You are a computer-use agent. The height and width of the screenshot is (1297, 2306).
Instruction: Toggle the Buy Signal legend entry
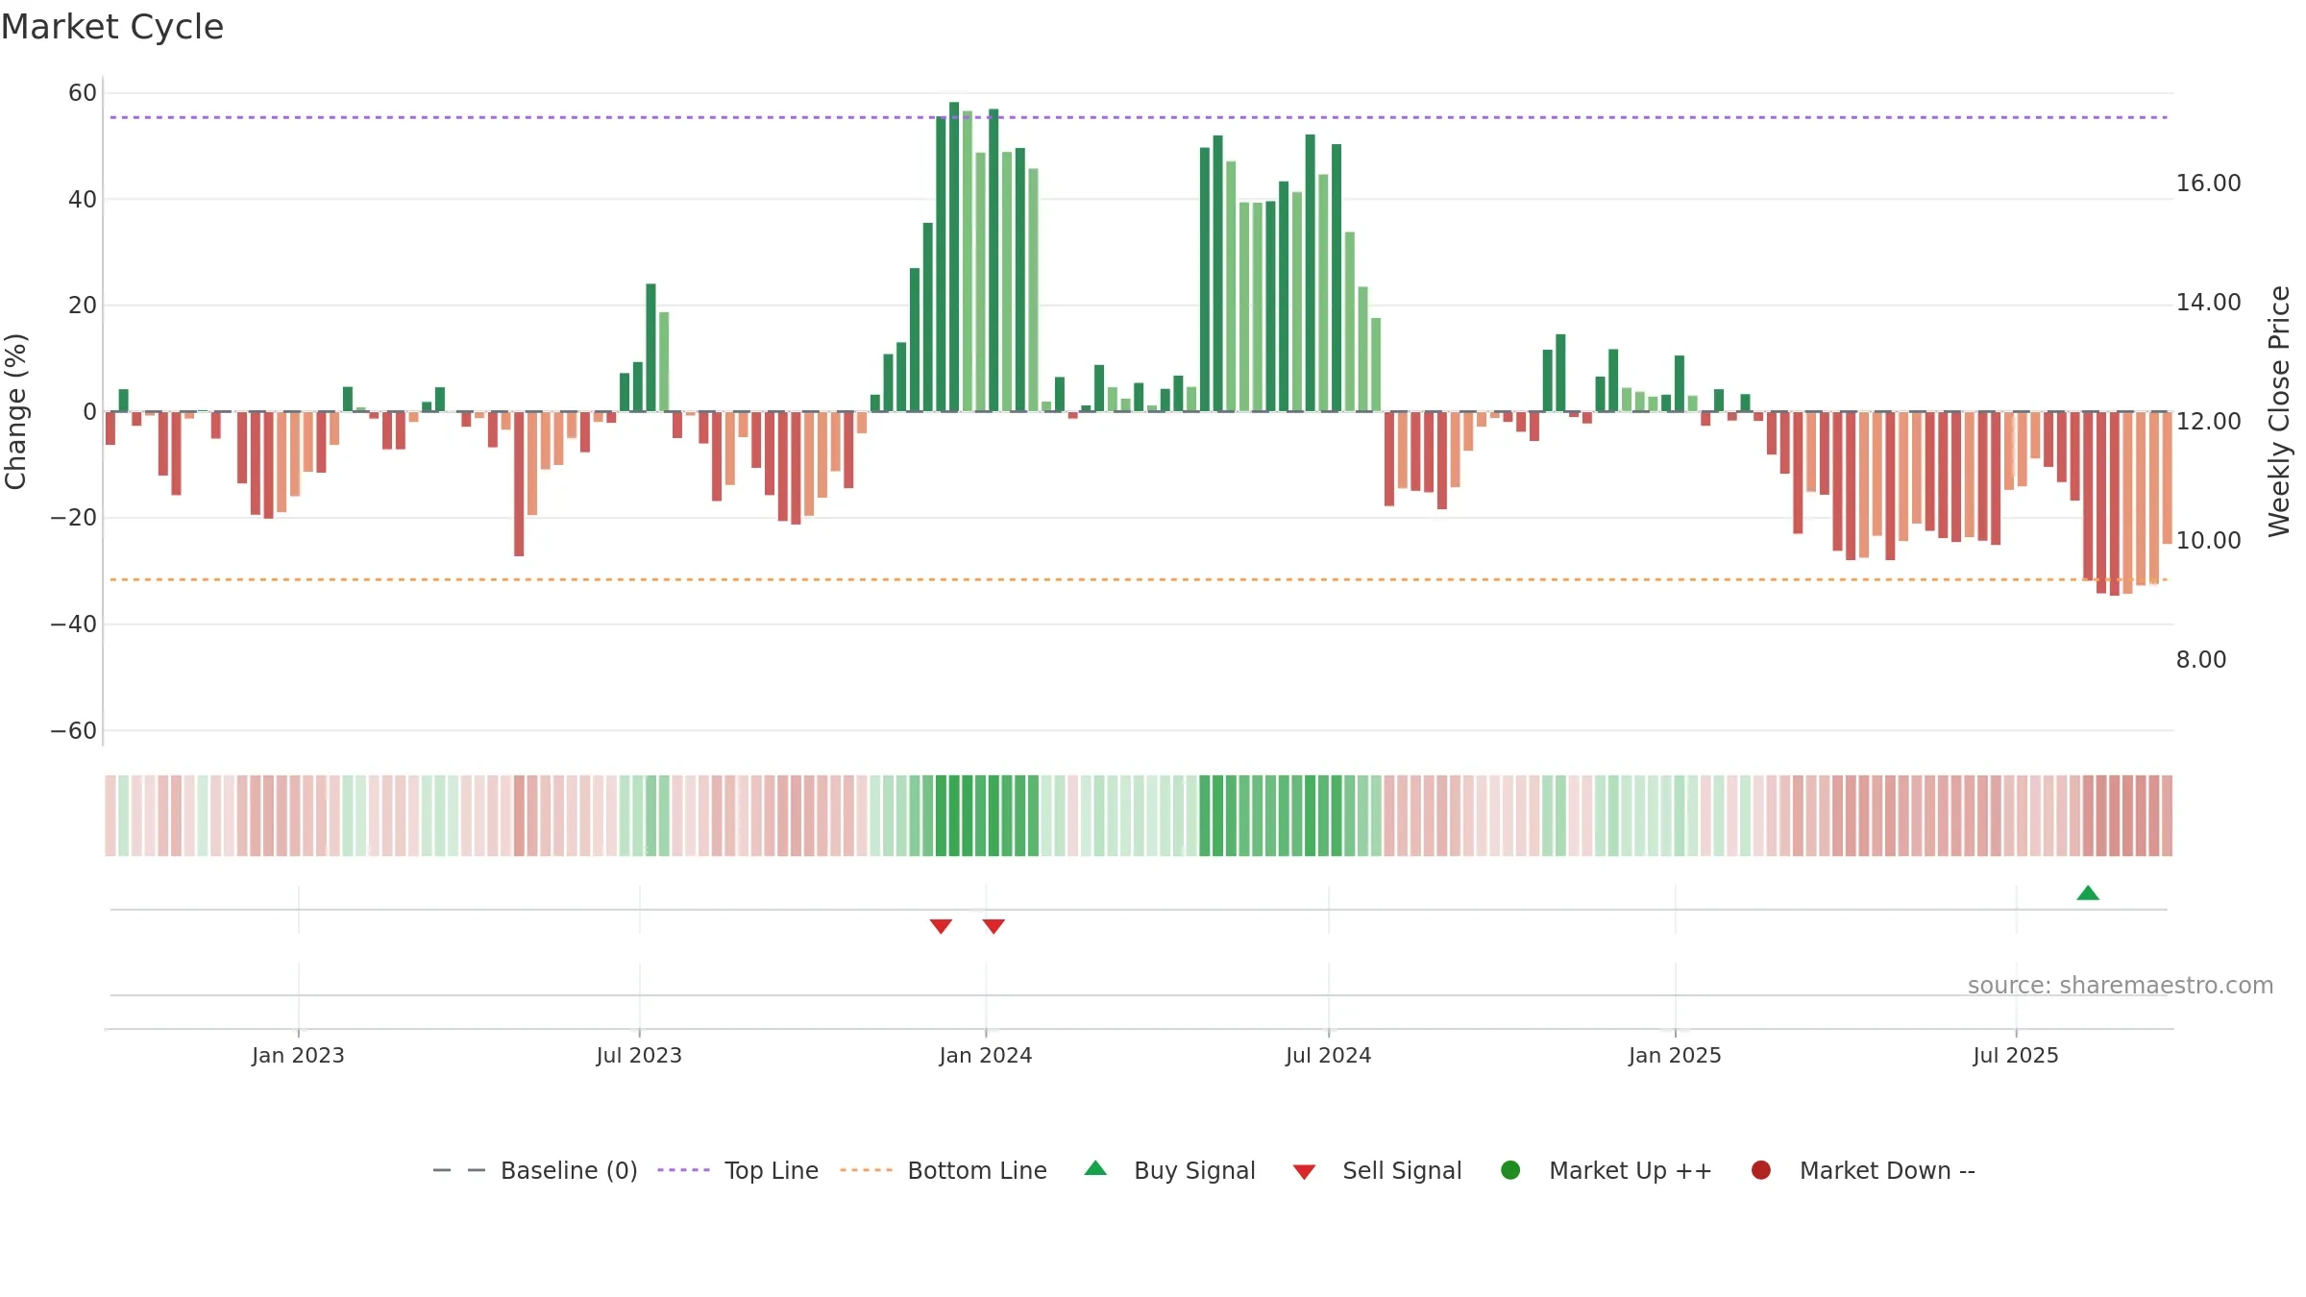[1169, 1170]
